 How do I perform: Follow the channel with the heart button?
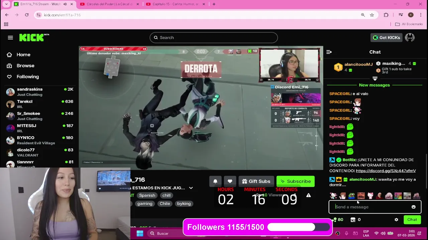click(x=230, y=181)
